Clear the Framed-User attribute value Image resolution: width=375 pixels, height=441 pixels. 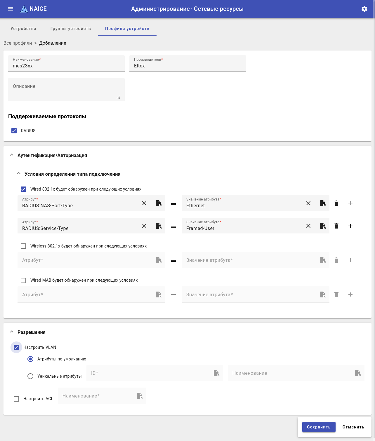pos(308,226)
